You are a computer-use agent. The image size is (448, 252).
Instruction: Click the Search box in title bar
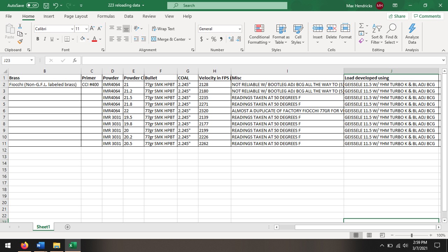pyautogui.click(x=227, y=6)
